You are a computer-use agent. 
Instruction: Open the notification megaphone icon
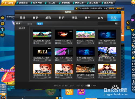(x=133, y=58)
